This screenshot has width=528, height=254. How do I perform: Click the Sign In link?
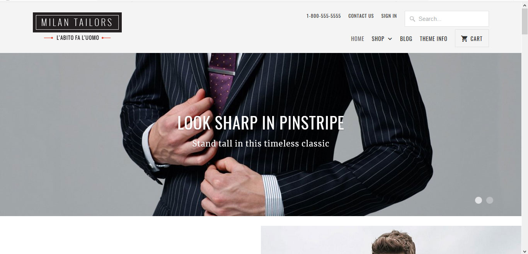[x=389, y=16]
